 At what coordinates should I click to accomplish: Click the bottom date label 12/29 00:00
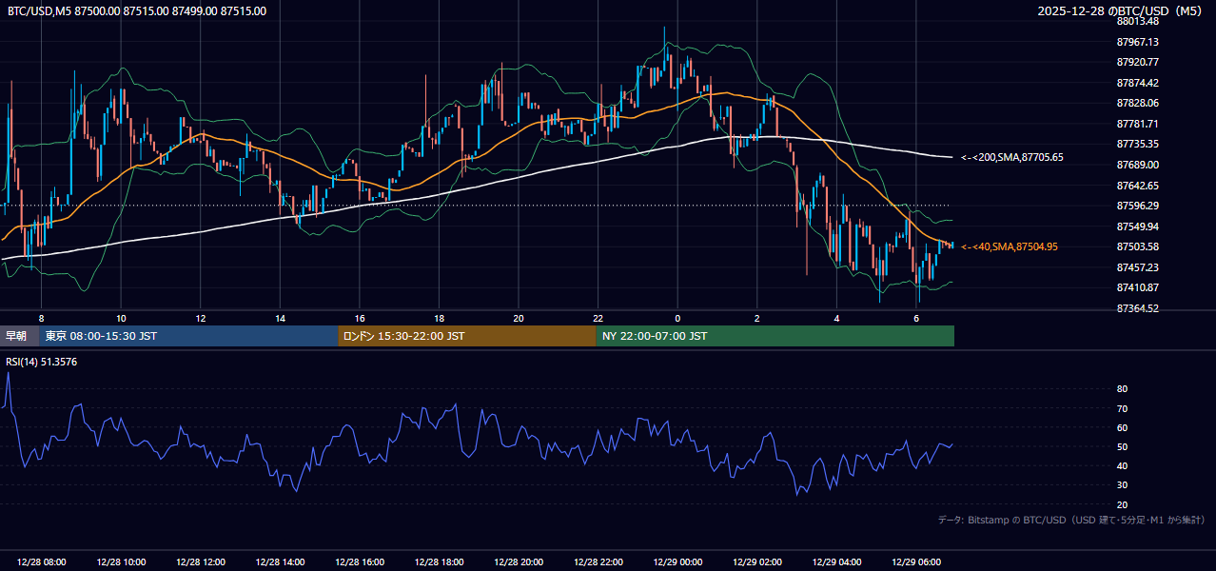click(x=677, y=562)
